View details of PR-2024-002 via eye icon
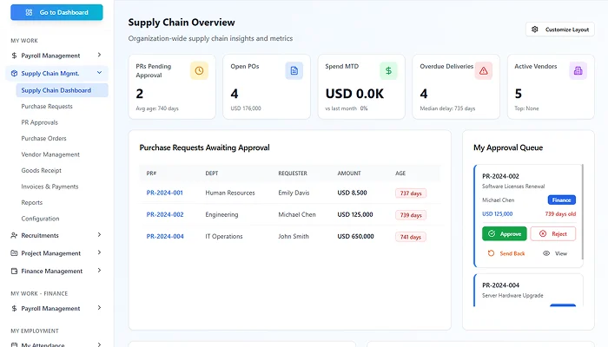The image size is (608, 347). point(546,253)
